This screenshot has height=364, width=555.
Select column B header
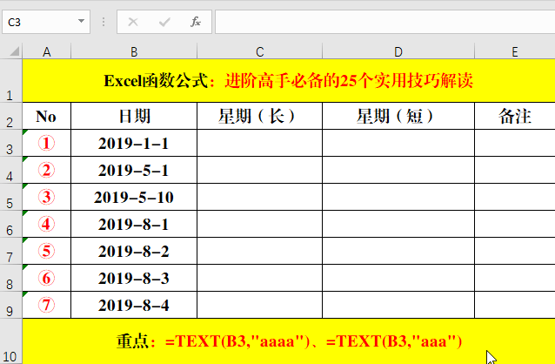[x=134, y=51]
